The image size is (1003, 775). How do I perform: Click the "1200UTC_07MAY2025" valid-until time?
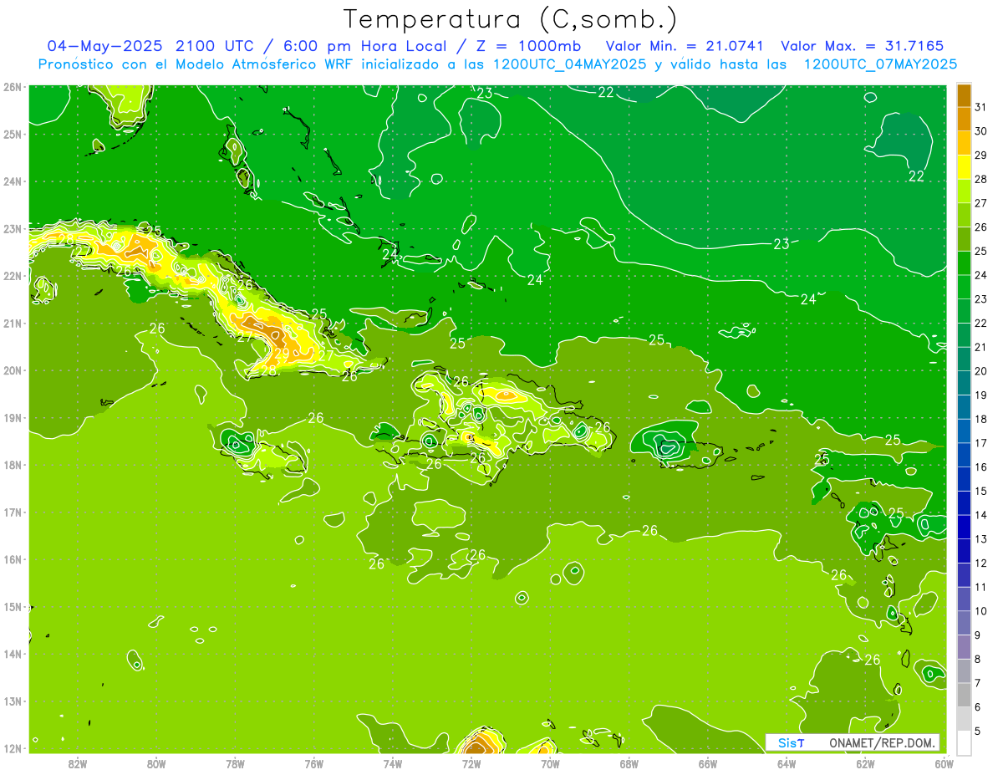(x=880, y=64)
